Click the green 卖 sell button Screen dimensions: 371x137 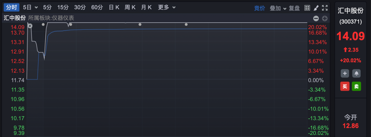[x=356, y=87]
